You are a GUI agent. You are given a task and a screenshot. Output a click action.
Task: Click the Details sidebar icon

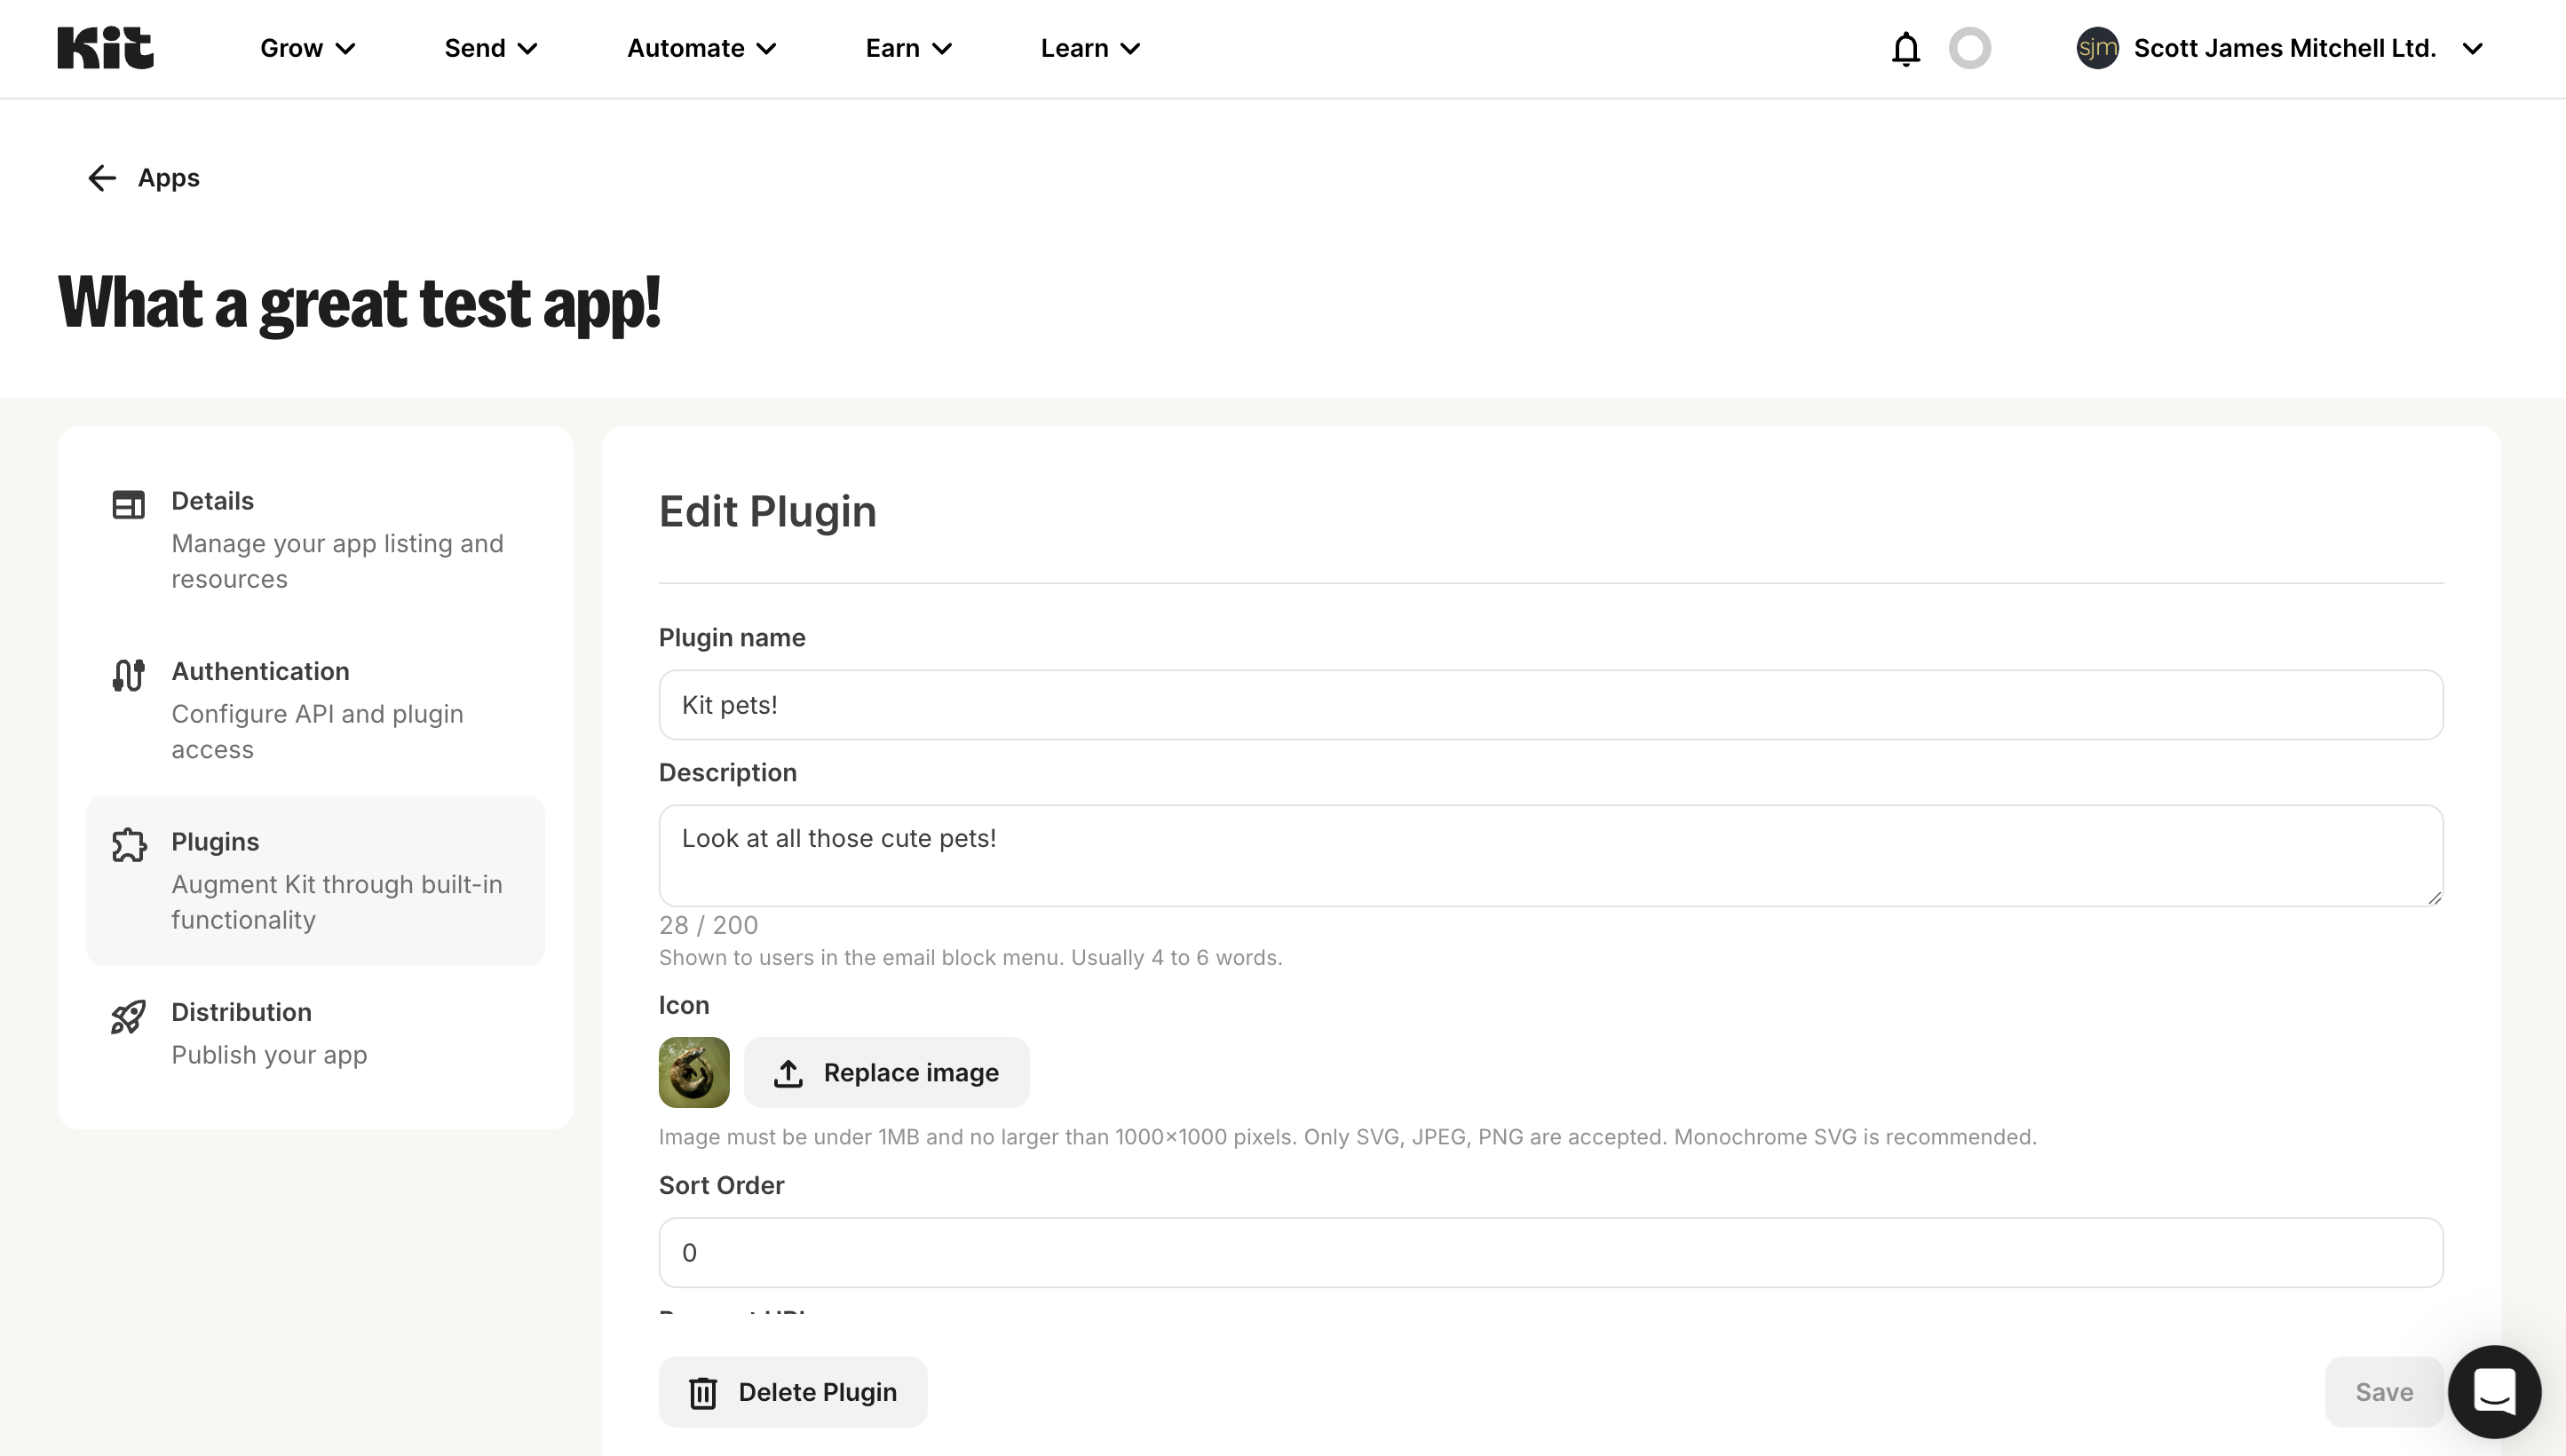pyautogui.click(x=128, y=505)
